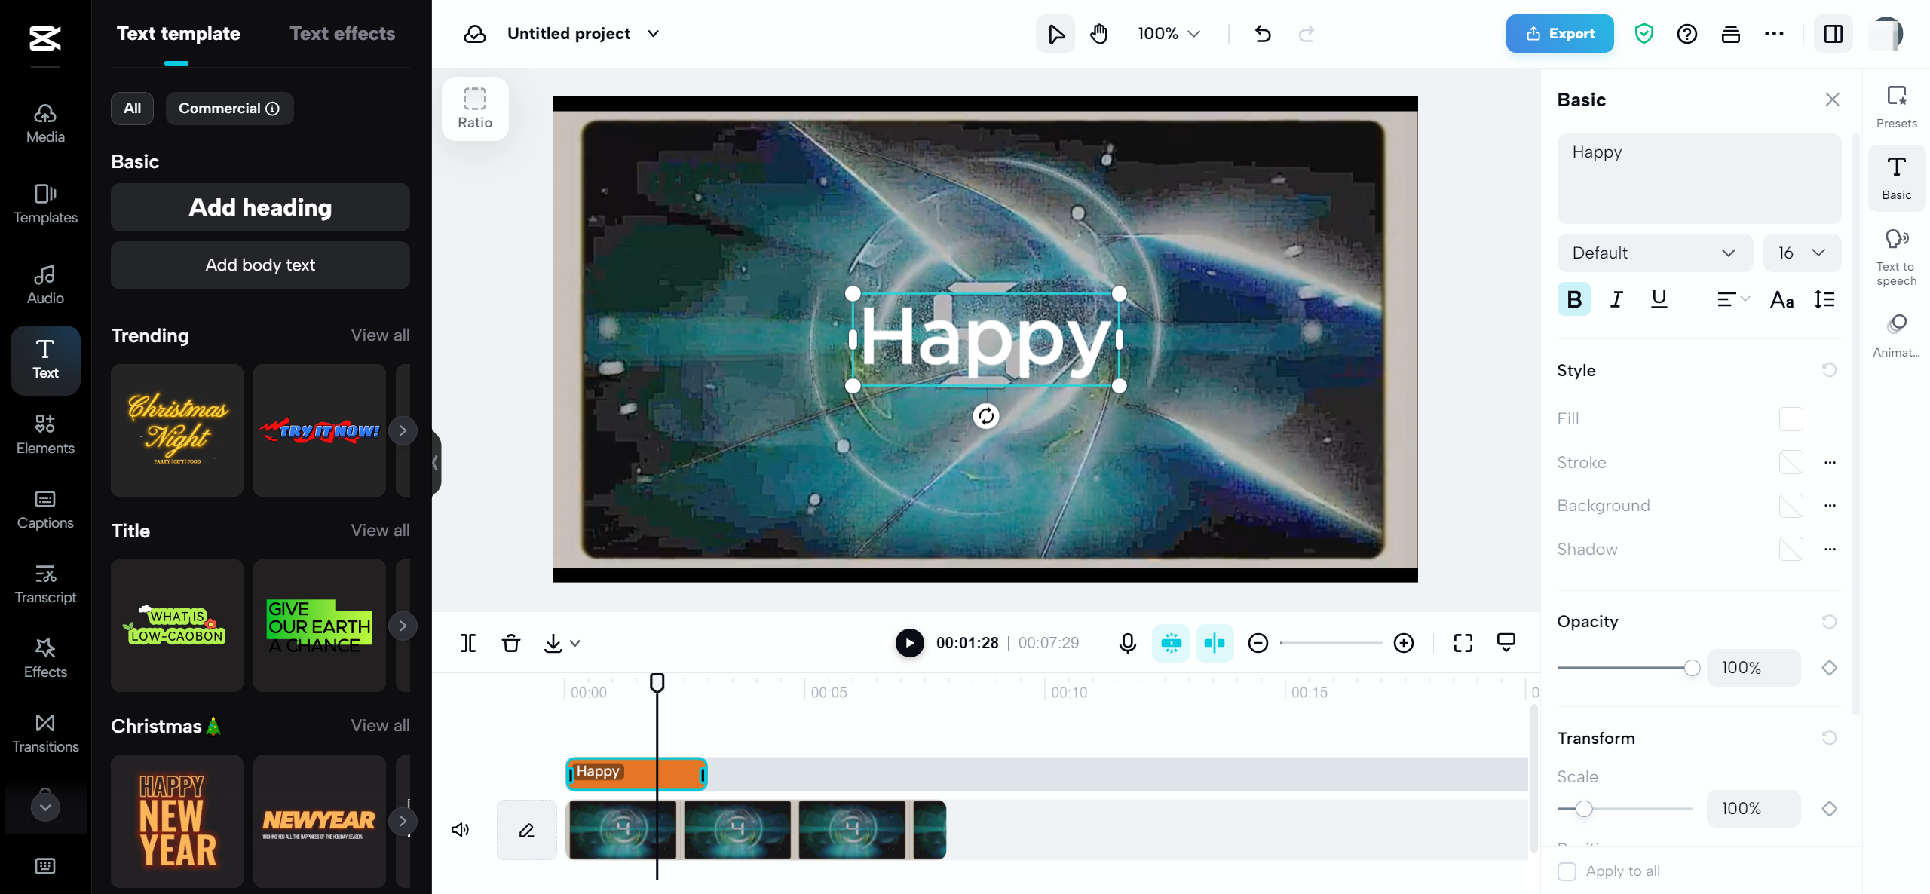The width and height of the screenshot is (1930, 894).
Task: Open the Untitled project name dropdown
Action: pyautogui.click(x=653, y=33)
